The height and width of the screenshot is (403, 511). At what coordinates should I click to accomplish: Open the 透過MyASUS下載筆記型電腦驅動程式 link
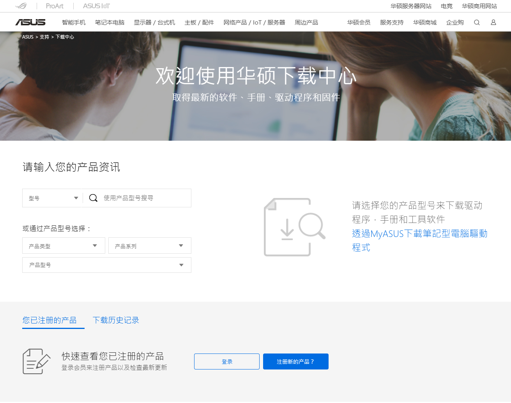(x=420, y=240)
